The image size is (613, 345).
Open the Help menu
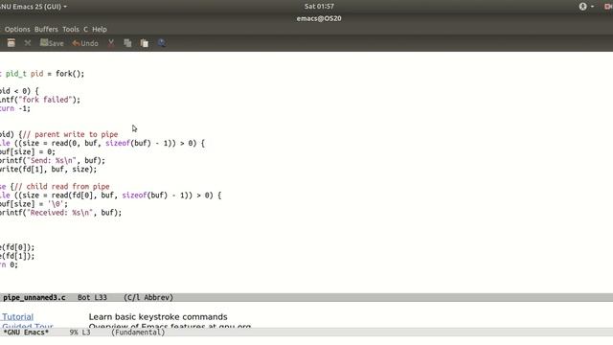point(100,29)
